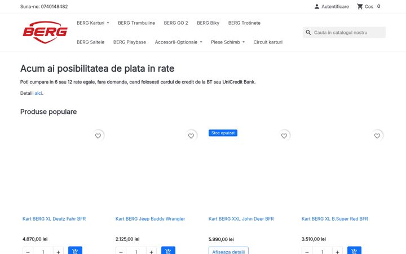Click the 5.990,00 lei price
This screenshot has width=406, height=254.
(x=221, y=239)
